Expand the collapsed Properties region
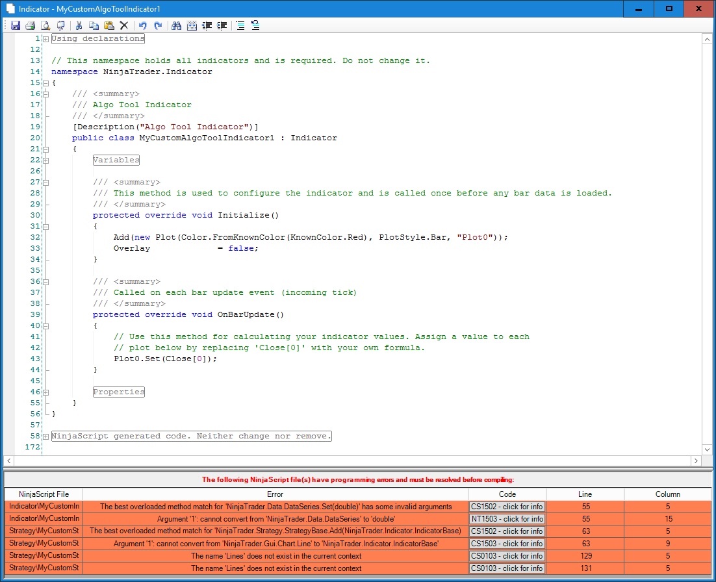 tap(45, 392)
